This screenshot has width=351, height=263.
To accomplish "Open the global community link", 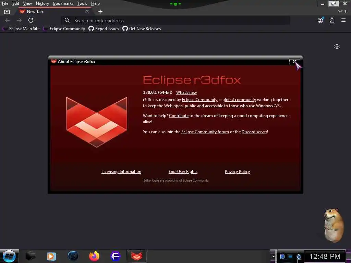I will 239,100.
